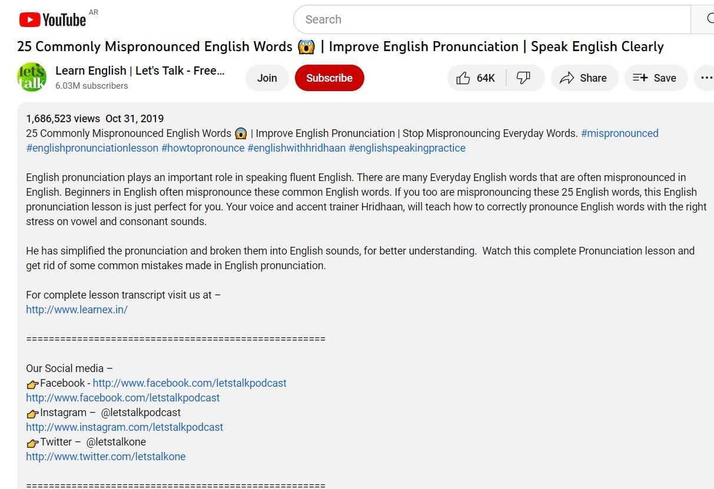Click the 1,686,523 views text

(63, 119)
